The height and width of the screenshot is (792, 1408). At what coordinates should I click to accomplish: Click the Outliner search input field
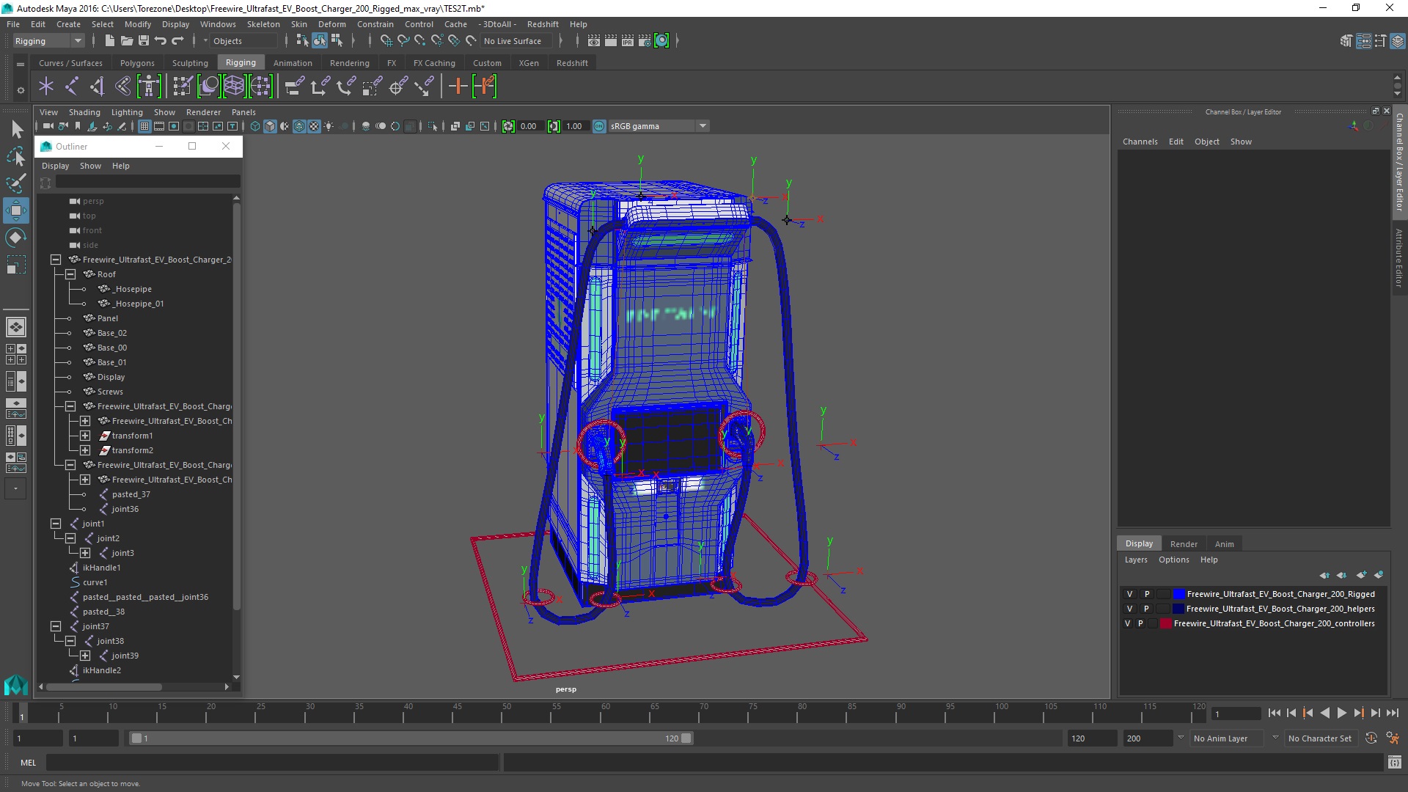pos(147,181)
